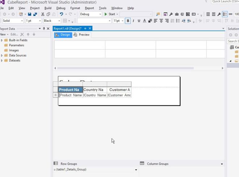Click the Save All toolbar icon
The height and width of the screenshot is (177, 239).
click(35, 14)
